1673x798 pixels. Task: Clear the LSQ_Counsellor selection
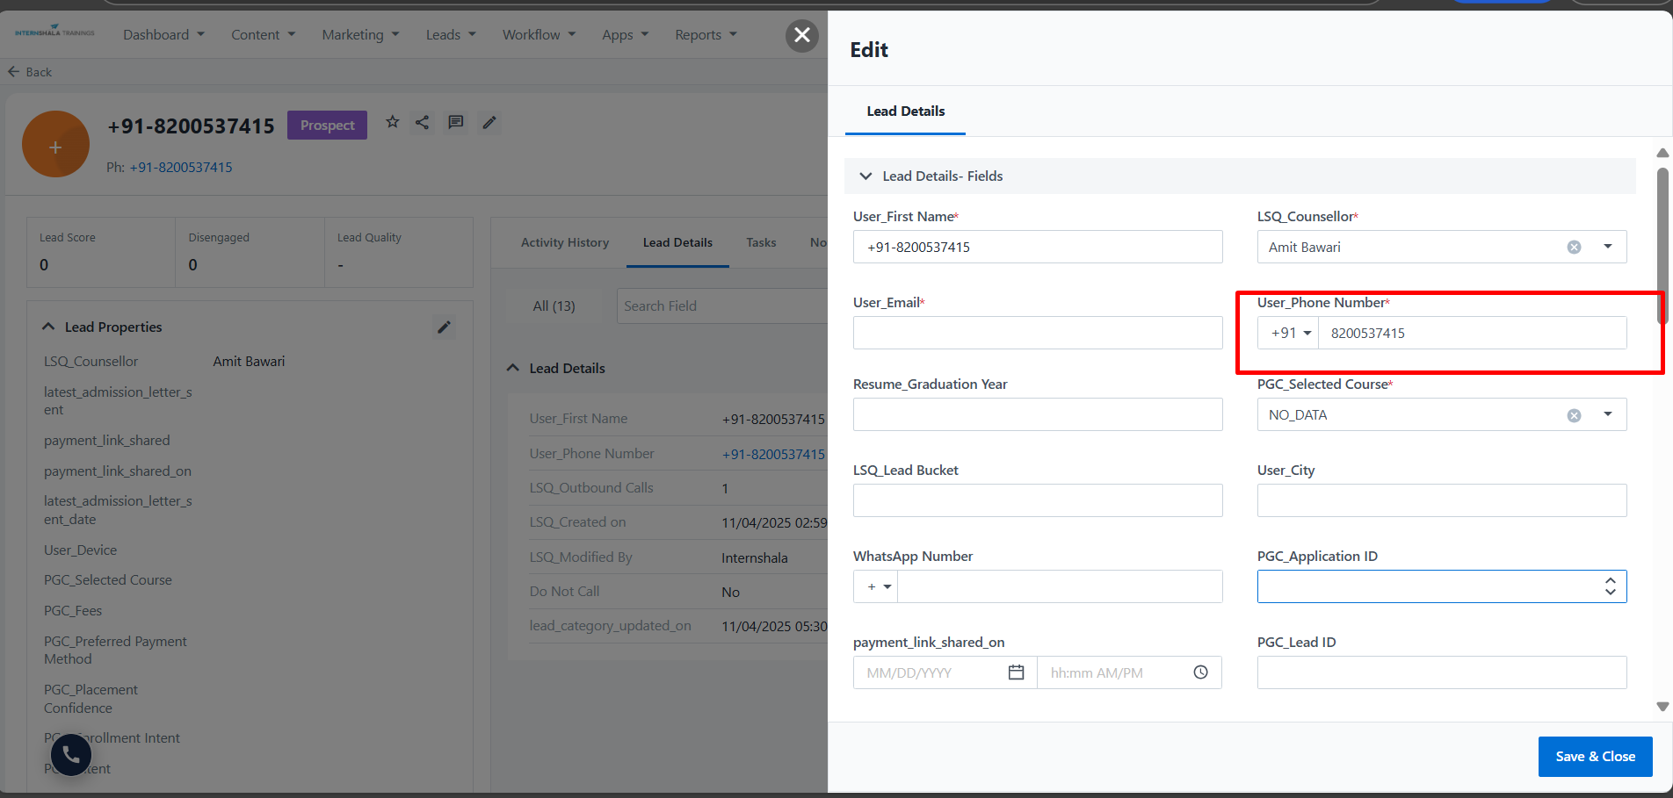click(x=1574, y=248)
